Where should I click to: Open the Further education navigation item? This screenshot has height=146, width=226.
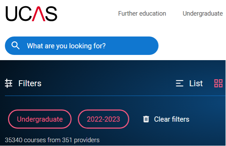click(142, 14)
